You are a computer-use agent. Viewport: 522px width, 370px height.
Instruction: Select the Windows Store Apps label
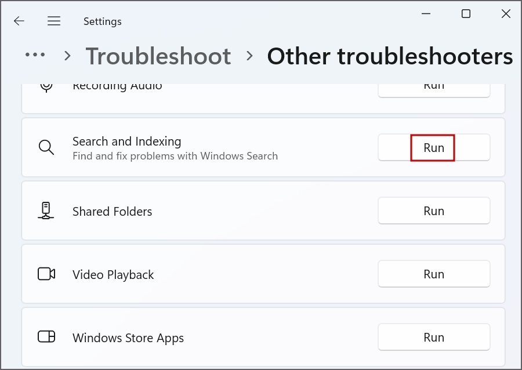pos(128,338)
